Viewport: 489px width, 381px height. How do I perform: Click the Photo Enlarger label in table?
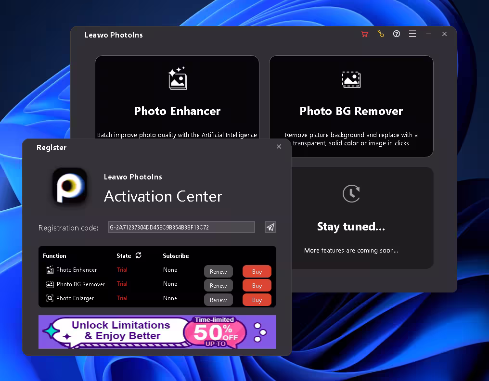click(x=75, y=298)
